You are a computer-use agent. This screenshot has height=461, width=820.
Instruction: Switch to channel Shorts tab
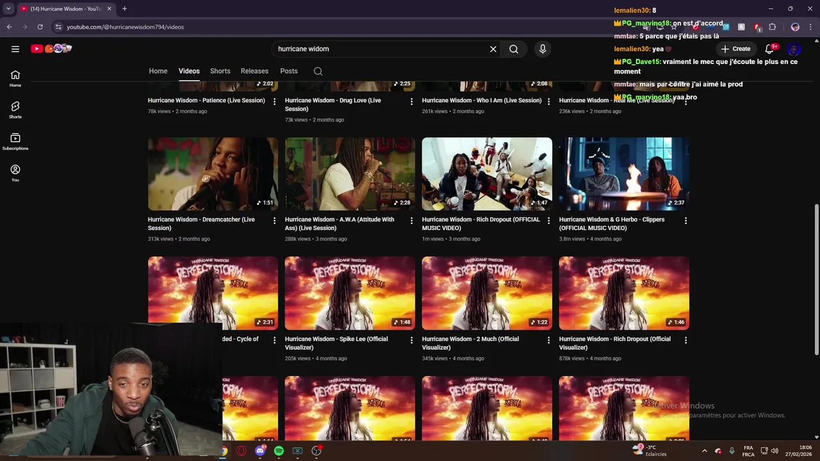pyautogui.click(x=220, y=71)
